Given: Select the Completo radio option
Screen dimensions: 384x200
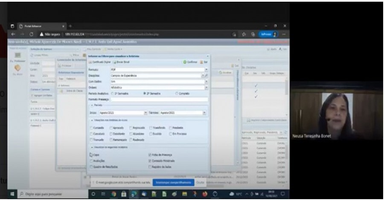Looking at the screenshot, I should coord(177,93).
